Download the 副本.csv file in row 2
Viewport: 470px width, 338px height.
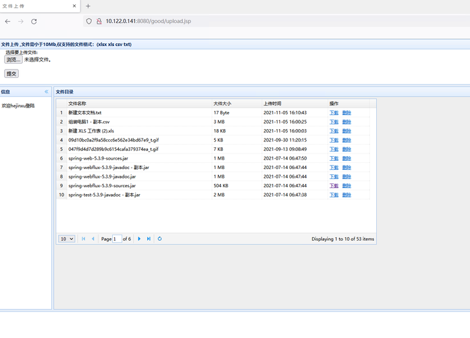coord(334,122)
